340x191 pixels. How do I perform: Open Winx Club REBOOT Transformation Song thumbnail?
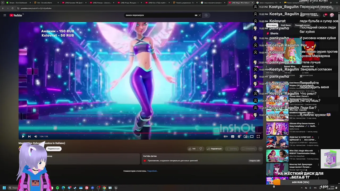[277, 156]
